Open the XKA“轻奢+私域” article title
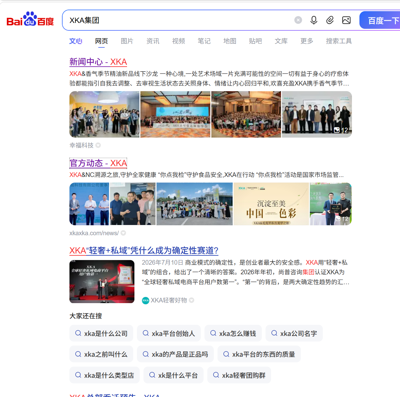 point(144,250)
